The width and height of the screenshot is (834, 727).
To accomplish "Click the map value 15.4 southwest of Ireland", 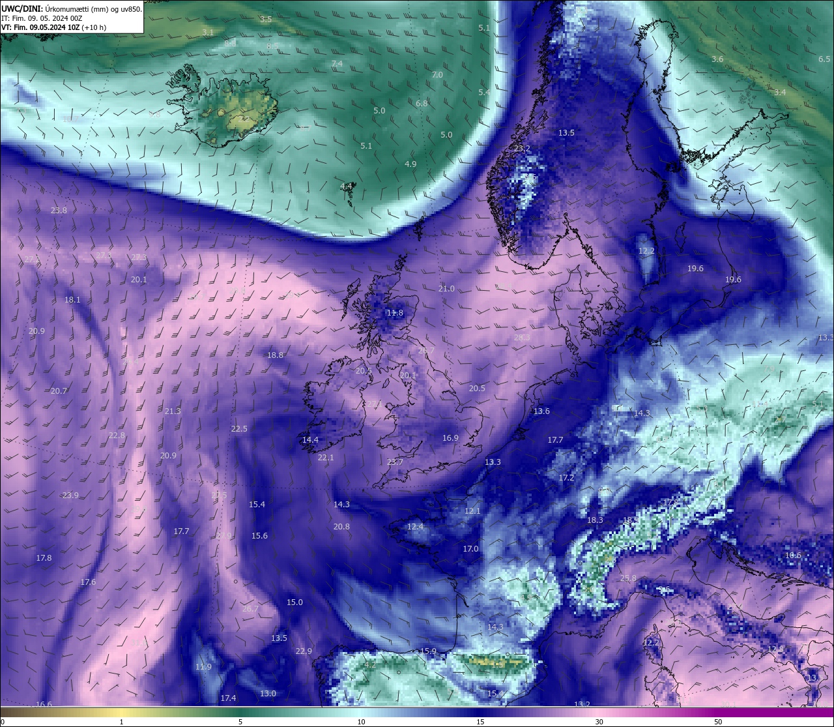I will pyautogui.click(x=257, y=504).
